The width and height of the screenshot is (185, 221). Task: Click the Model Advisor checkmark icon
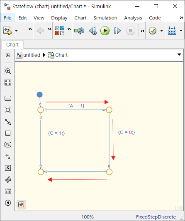tap(153, 31)
